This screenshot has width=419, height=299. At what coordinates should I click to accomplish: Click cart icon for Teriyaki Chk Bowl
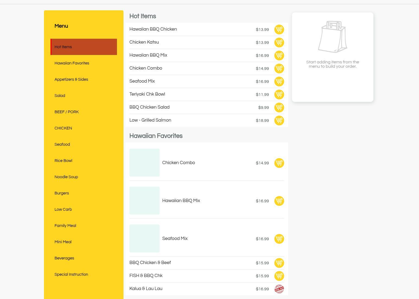click(x=279, y=95)
